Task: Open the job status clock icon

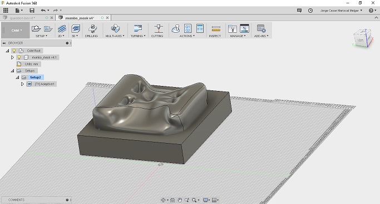Action: [x=310, y=11]
